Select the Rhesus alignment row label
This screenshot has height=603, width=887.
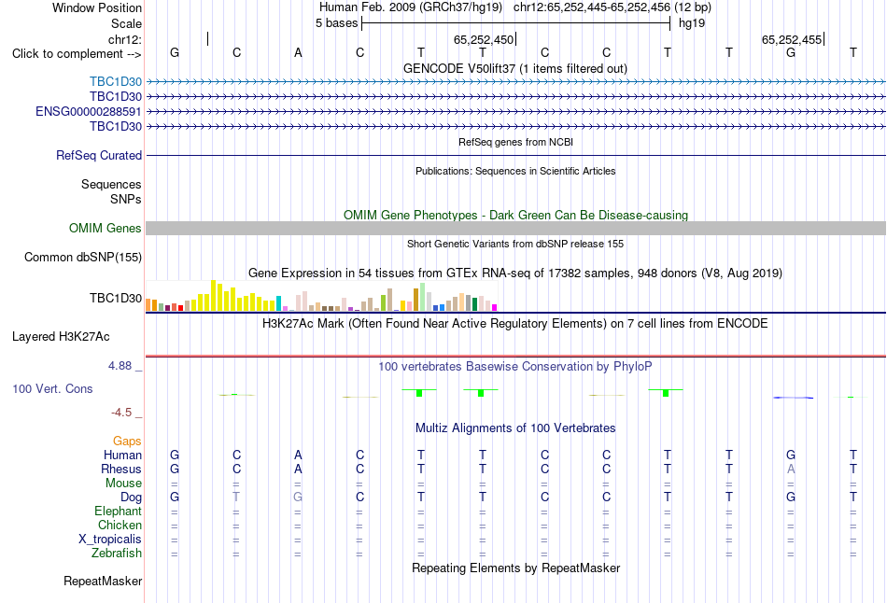[x=121, y=469]
